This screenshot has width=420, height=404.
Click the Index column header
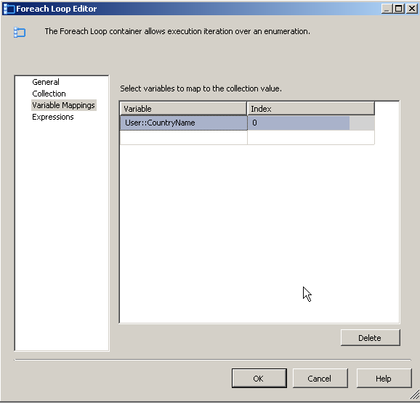[311, 109]
